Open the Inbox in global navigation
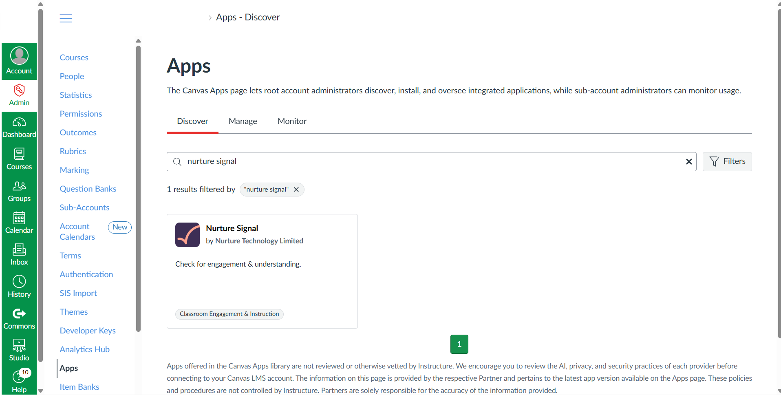Screen dimensions: 781x395 [x=19, y=254]
